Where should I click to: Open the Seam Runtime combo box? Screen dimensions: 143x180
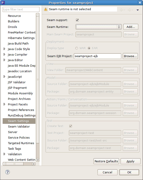tap(99, 27)
